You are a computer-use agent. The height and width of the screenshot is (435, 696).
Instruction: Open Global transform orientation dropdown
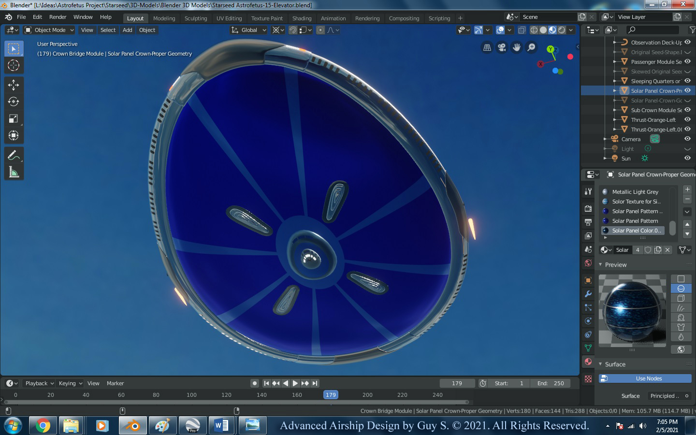[248, 30]
